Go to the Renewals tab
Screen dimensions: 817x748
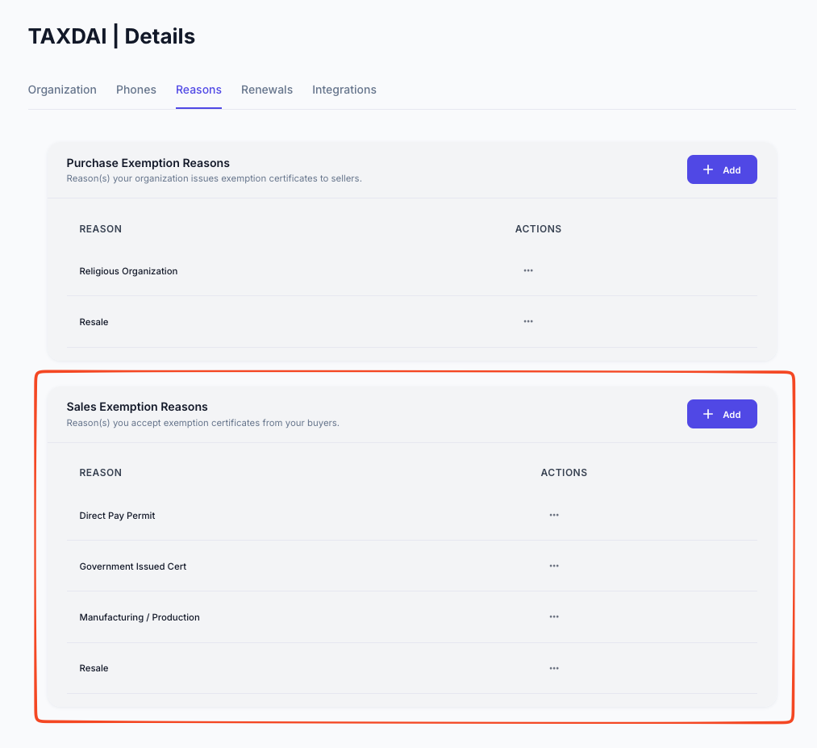click(x=267, y=90)
